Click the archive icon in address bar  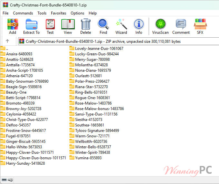click(22, 41)
